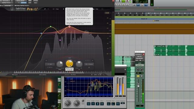Open the display range 12 dB dropdown
The height and width of the screenshot is (109, 194).
tap(107, 13)
